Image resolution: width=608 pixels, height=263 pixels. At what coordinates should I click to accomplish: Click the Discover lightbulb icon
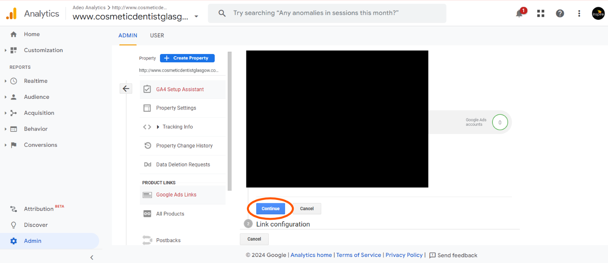coord(14,225)
